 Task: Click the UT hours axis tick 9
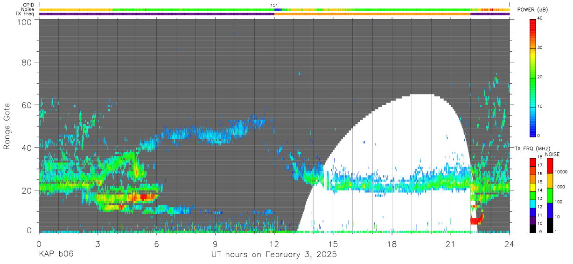coord(216,244)
